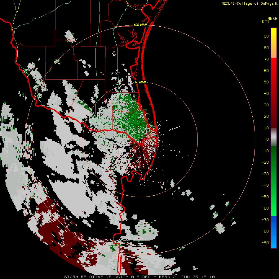Click the 100 NMI range ring label
Screen dimensions: 279x279
[x=140, y=25]
